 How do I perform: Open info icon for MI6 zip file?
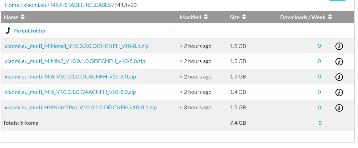339,77
